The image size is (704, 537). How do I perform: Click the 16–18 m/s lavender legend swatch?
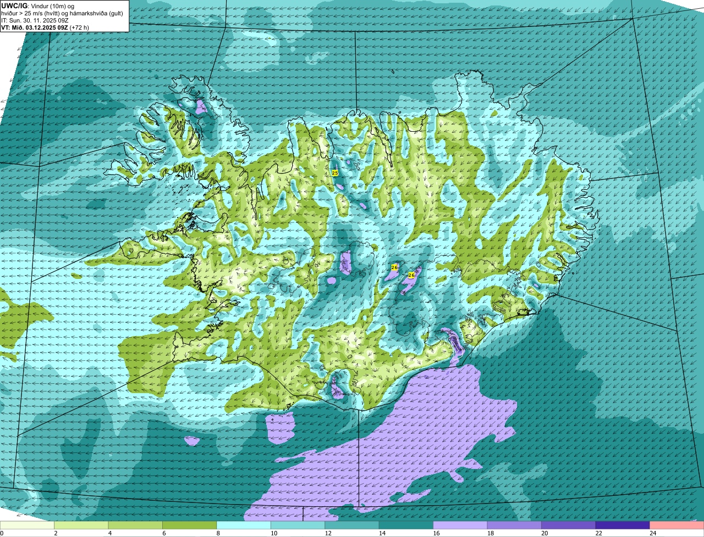coord(461,525)
